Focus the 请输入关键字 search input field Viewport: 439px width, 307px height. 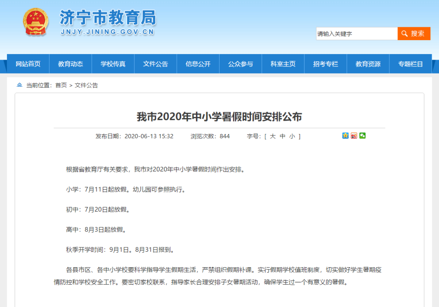pyautogui.click(x=356, y=34)
